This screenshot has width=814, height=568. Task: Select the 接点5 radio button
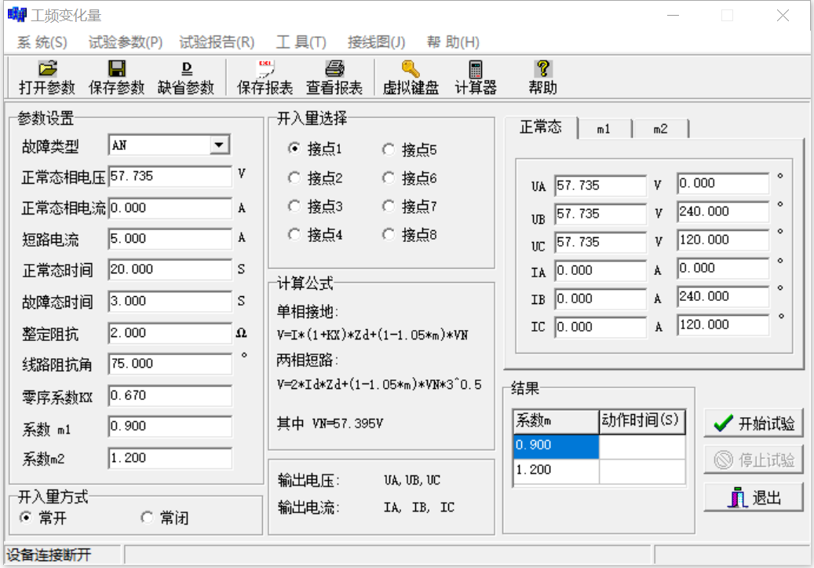[x=389, y=149]
